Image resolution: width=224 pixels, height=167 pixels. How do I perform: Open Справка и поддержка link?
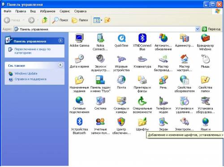[30, 79]
